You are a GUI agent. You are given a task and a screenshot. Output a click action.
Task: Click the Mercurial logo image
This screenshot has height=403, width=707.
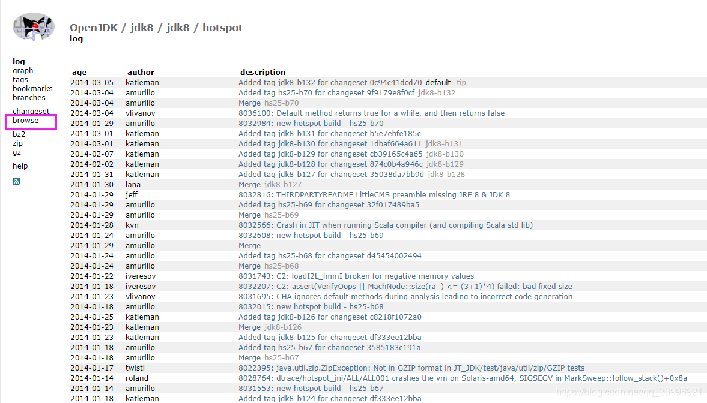(34, 26)
